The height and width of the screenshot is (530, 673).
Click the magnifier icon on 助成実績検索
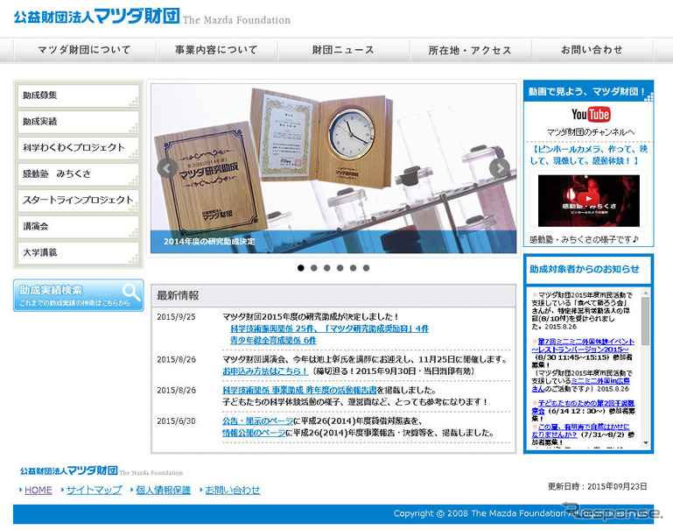tap(131, 292)
